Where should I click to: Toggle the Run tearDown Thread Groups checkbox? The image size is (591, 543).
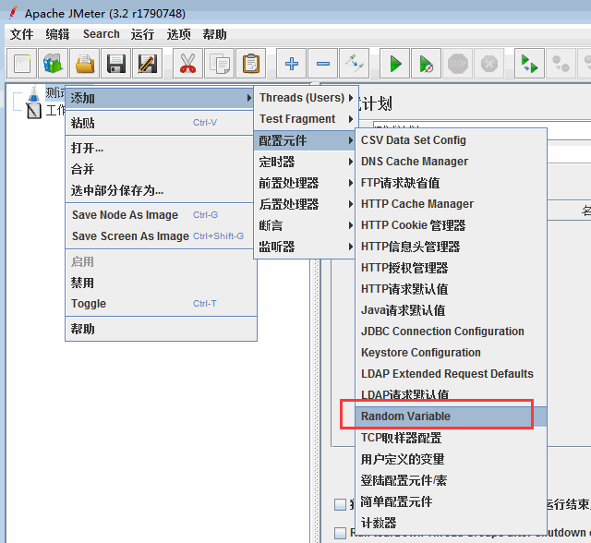341,533
